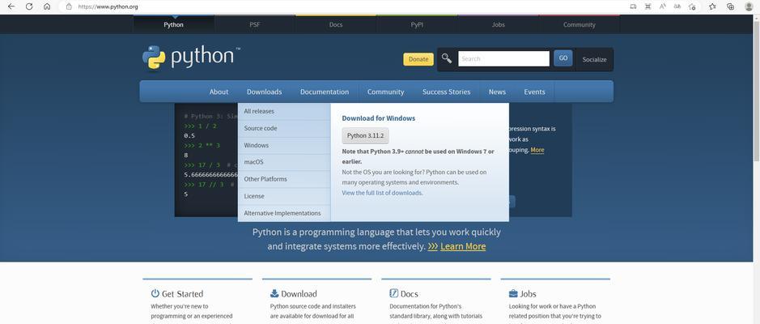
Task: Switch to the Jobs top tab
Action: (x=499, y=25)
